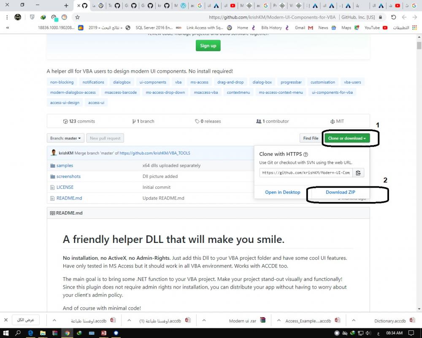
Task: Click Open in Desktop
Action: tap(283, 192)
